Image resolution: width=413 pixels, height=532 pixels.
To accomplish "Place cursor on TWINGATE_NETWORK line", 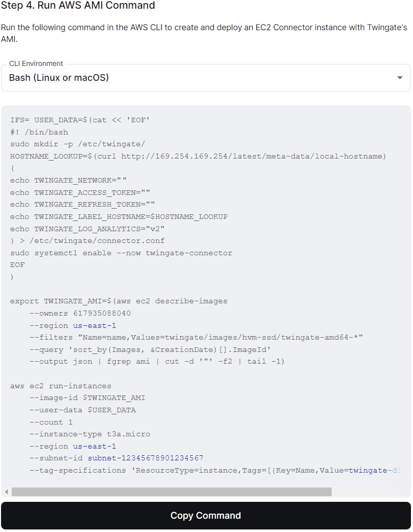I will (68, 181).
